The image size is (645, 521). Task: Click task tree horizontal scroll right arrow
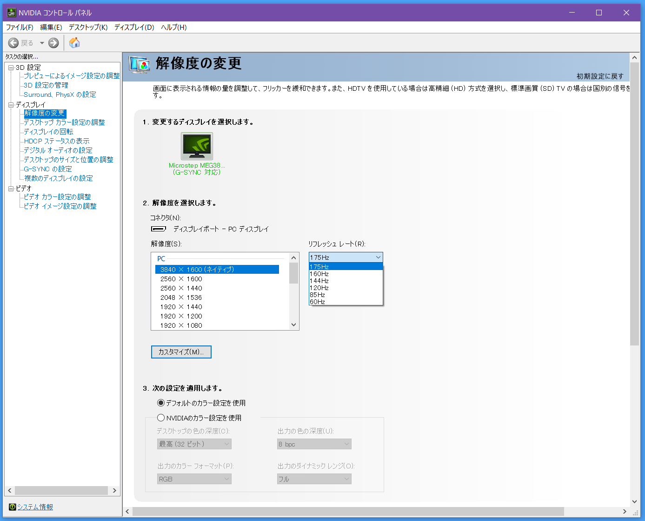[114, 491]
